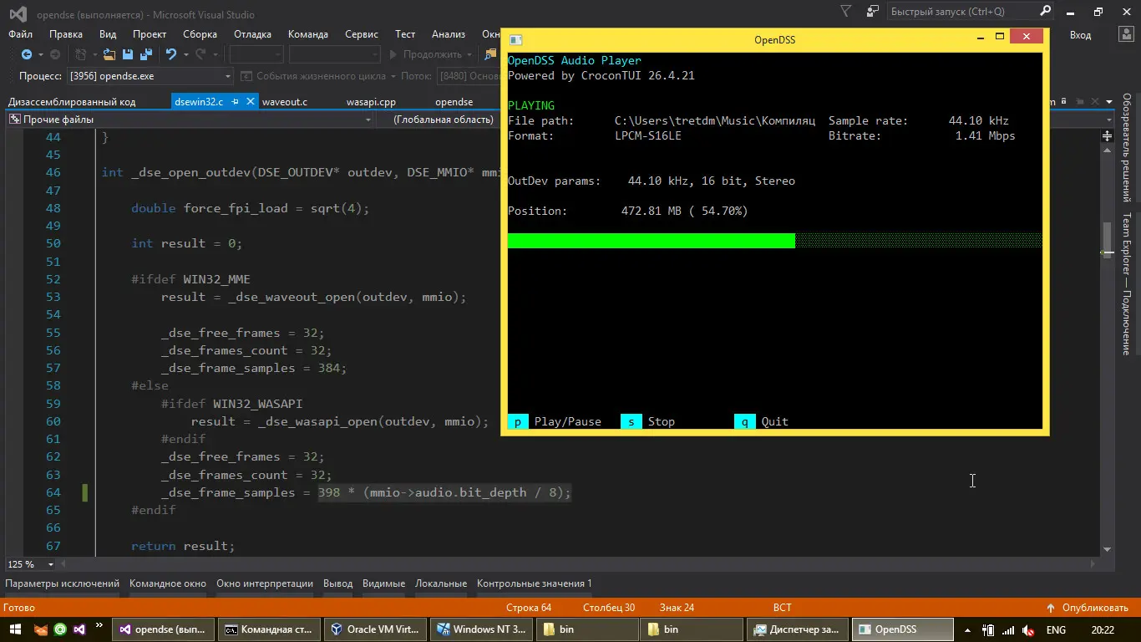
Task: Click the magnifier icon in Быстрый запуск box
Action: pyautogui.click(x=1045, y=11)
